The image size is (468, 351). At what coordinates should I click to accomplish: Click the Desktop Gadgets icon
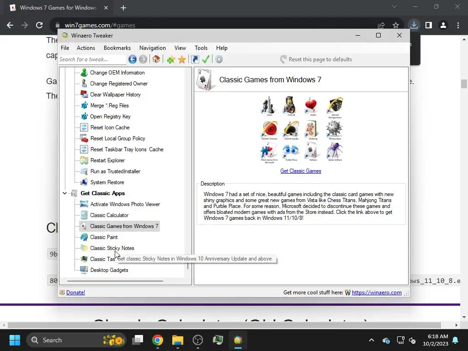[x=84, y=270]
